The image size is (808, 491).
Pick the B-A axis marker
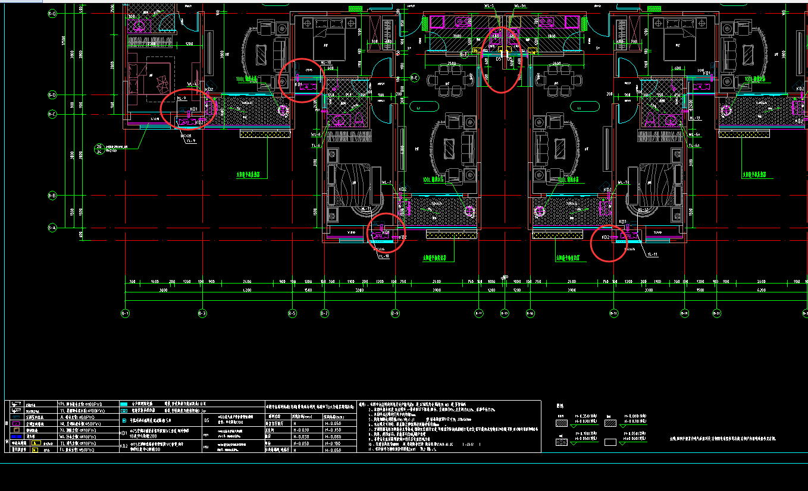pyautogui.click(x=52, y=228)
